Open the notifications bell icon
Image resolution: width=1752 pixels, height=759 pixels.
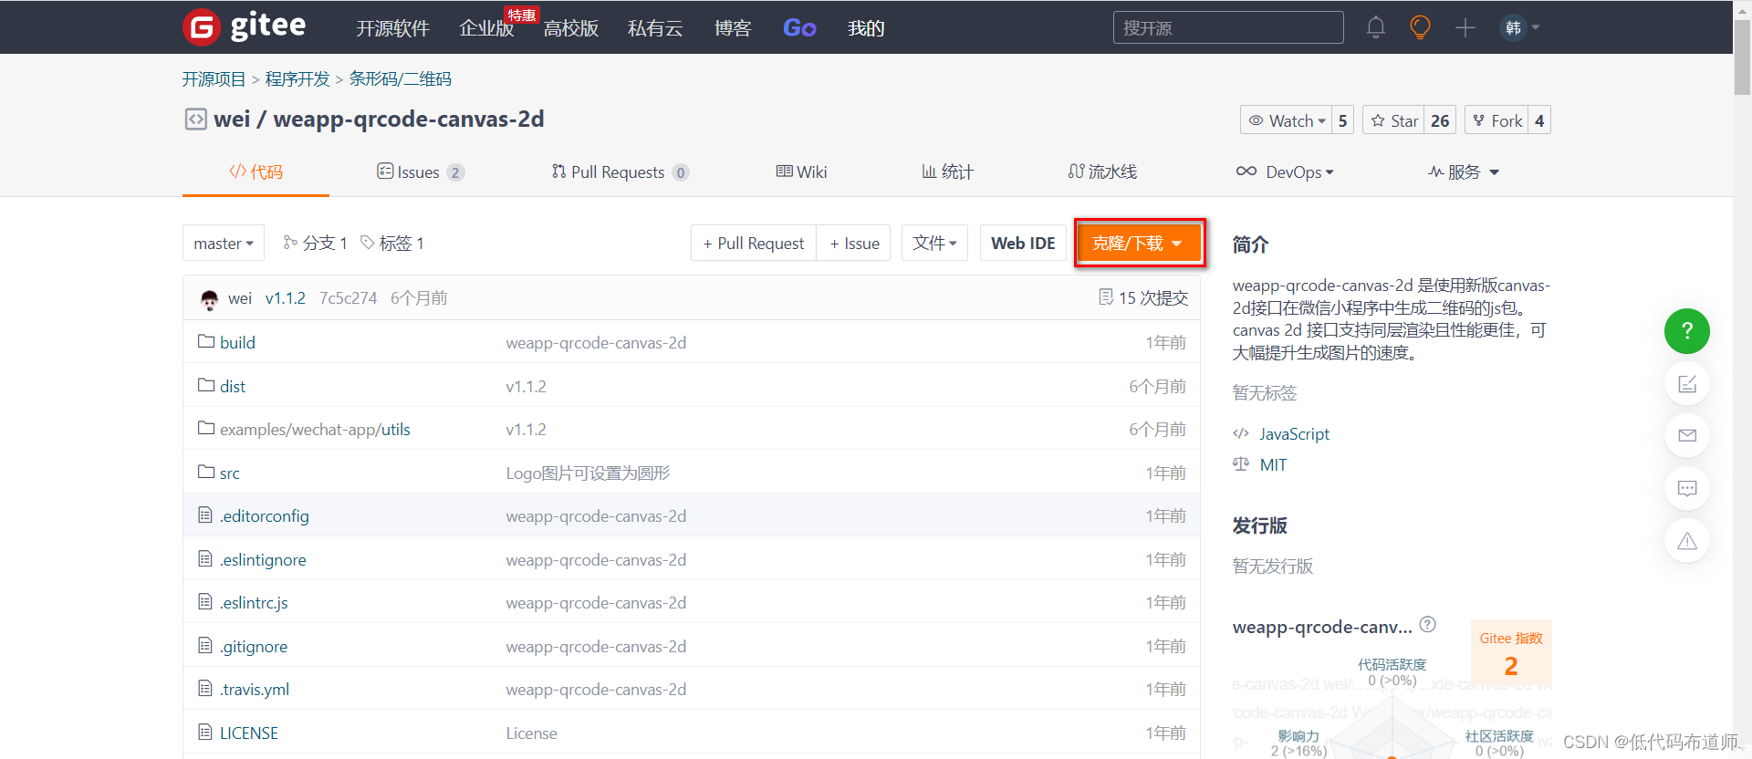tap(1375, 27)
